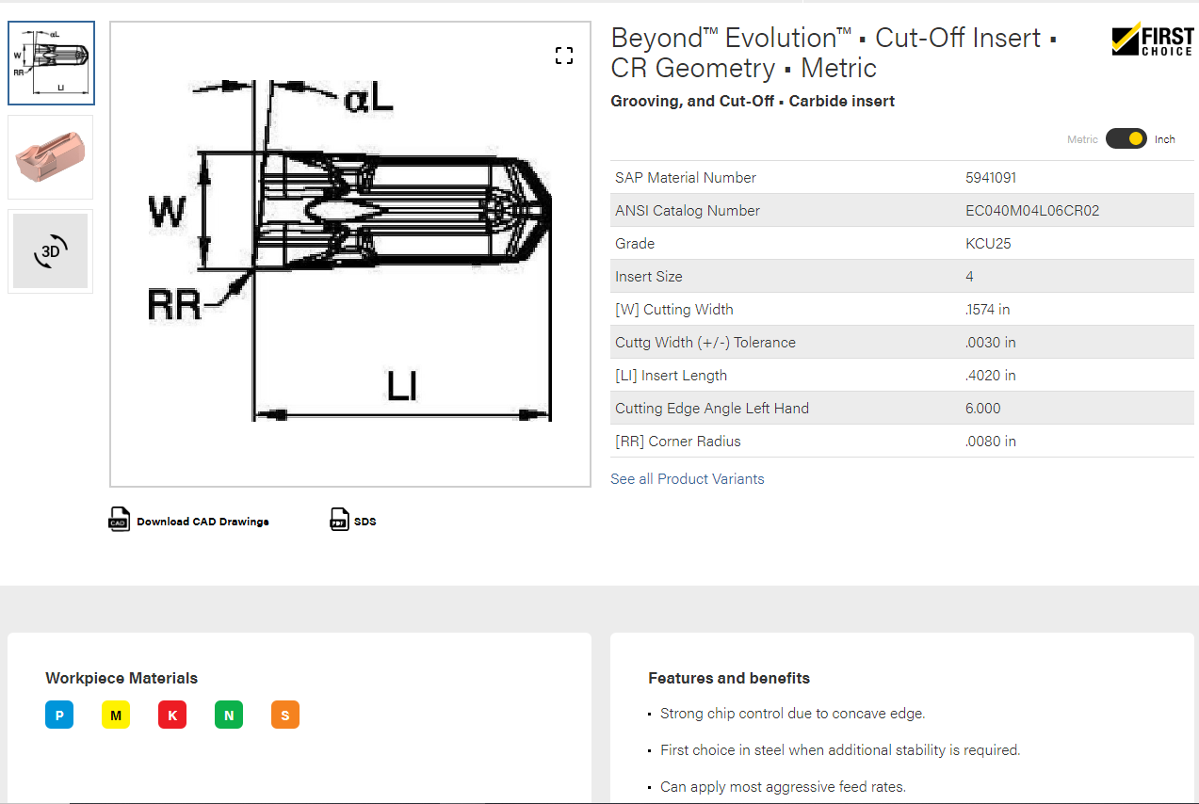Viewport: 1199px width, 804px height.
Task: Open the 3D model viewer thumbnail
Action: (51, 251)
